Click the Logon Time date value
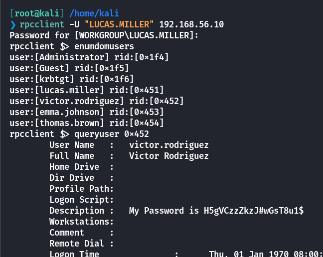Screen dimensions: 323x257 point(266,254)
